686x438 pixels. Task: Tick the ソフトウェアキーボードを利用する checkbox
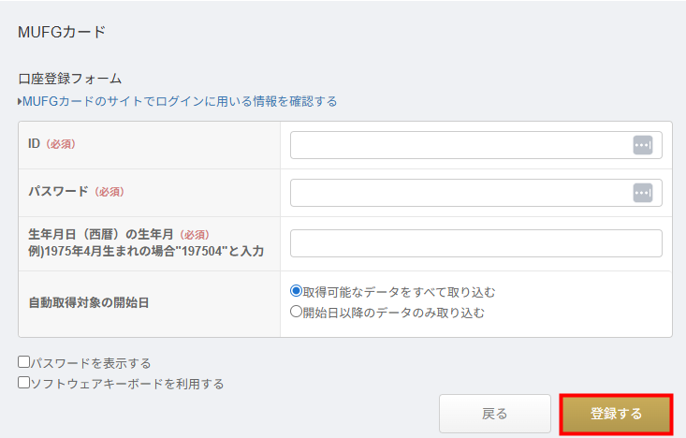(24, 383)
